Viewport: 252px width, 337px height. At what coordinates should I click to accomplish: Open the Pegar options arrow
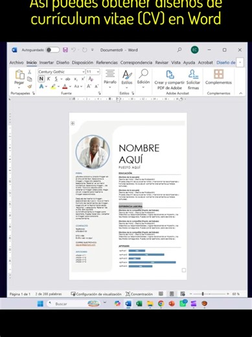point(19,87)
